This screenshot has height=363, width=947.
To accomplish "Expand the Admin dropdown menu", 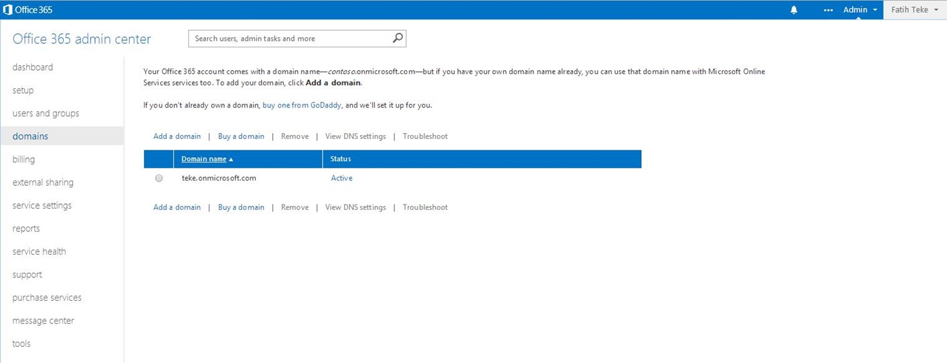I will (859, 10).
